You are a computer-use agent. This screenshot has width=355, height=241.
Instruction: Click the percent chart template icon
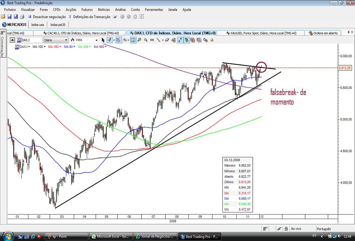click(x=199, y=40)
